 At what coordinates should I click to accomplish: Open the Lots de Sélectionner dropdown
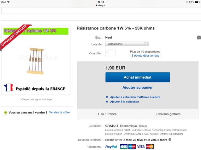127,44
